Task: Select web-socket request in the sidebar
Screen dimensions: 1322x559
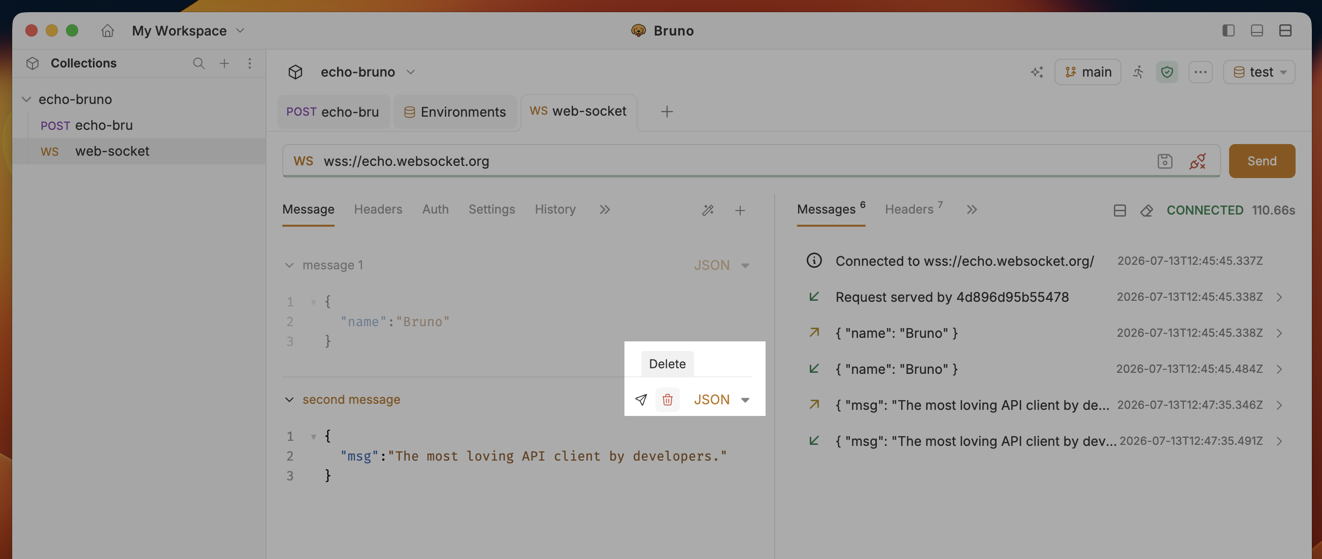Action: [x=139, y=151]
